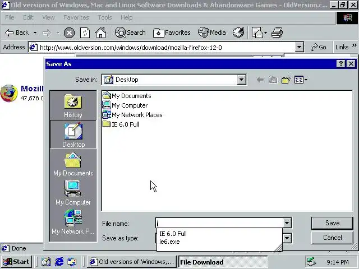Screen dimensions: 359x269
Task: Toggle the File name dropdown arrow
Action: 287,223
